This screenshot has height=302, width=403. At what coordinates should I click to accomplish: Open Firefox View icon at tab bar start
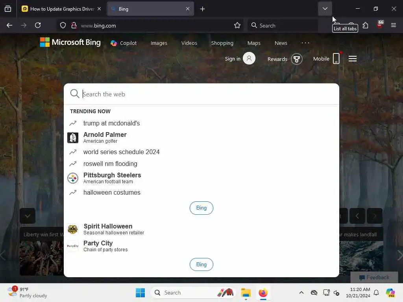tap(8, 9)
